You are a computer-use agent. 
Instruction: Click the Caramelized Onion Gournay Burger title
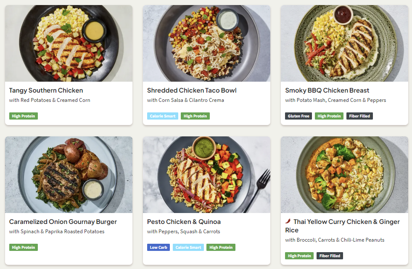[63, 222]
